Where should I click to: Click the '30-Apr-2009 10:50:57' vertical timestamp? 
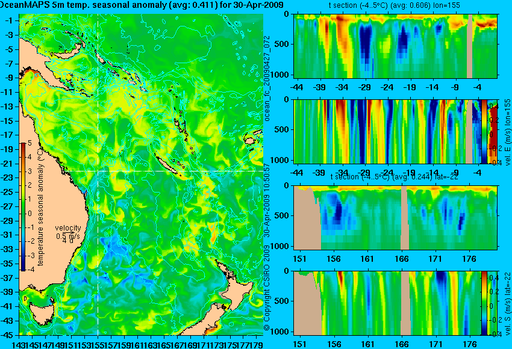pos(266,200)
